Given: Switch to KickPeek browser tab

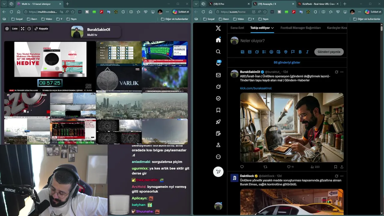Looking at the screenshot, I should pos(318,4).
